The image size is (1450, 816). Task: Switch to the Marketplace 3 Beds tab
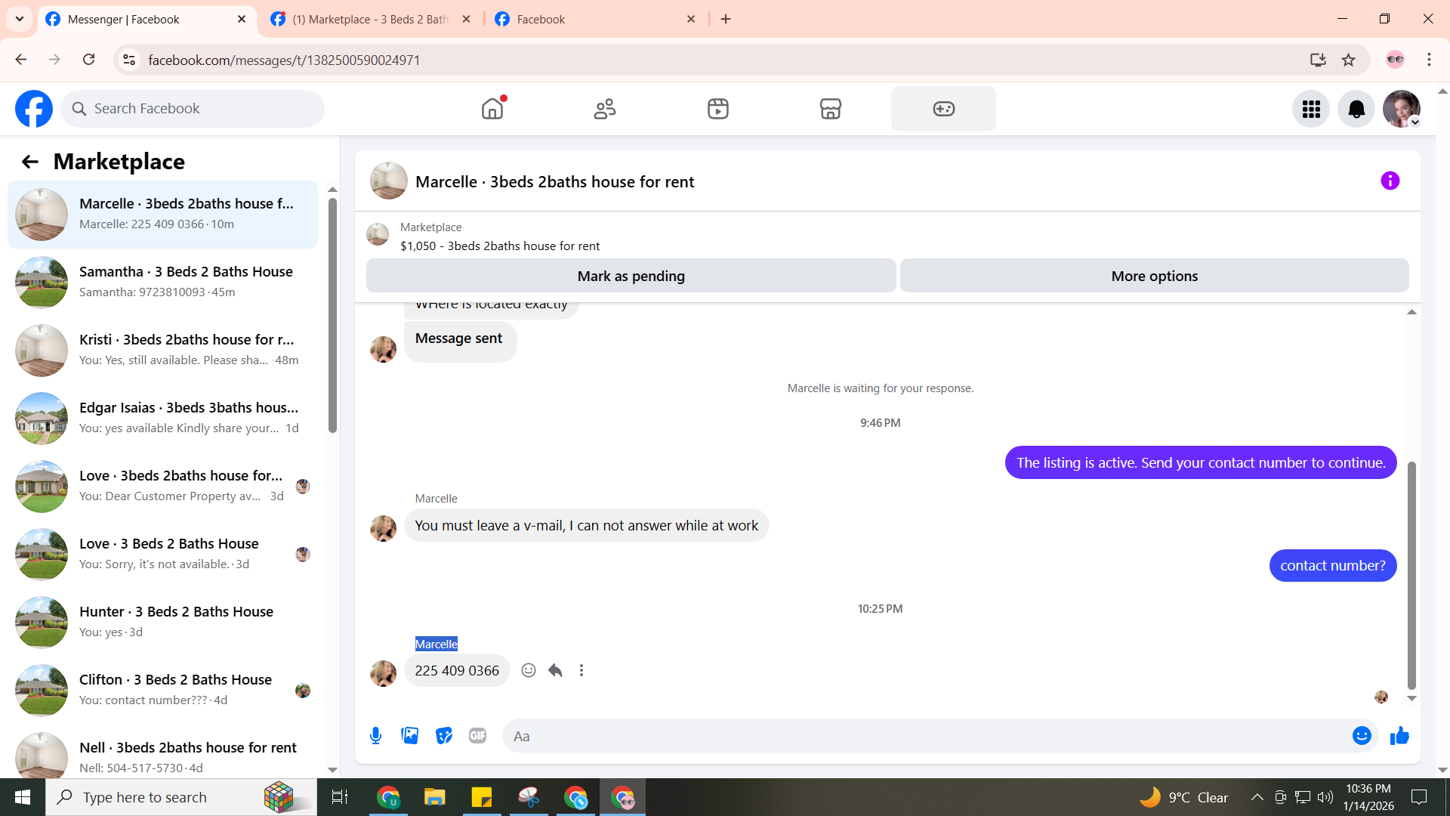click(x=370, y=19)
